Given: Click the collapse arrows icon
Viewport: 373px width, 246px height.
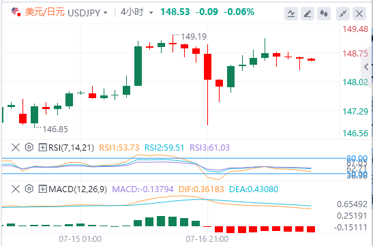Looking at the screenshot, I should point(343,14).
